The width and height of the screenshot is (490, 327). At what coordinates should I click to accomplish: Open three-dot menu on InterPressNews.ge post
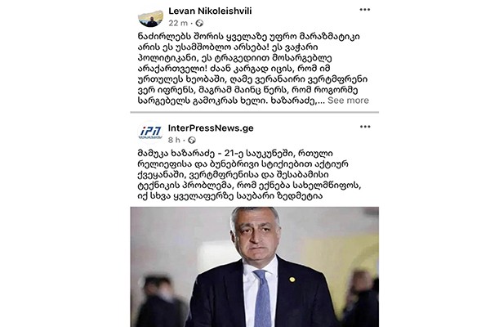pos(365,127)
